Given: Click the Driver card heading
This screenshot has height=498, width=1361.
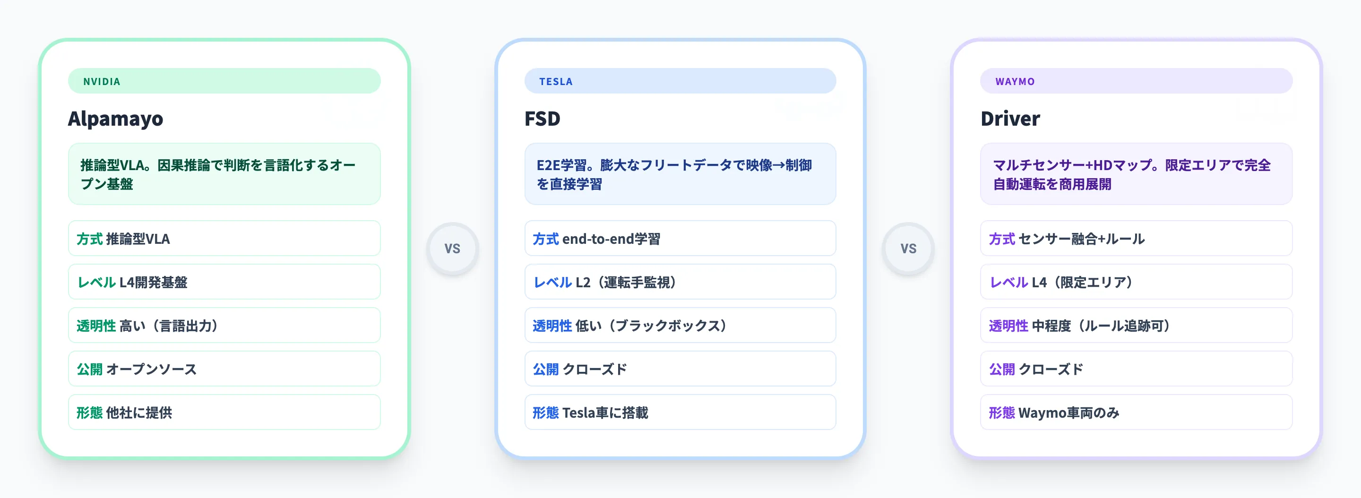Looking at the screenshot, I should click(1010, 118).
